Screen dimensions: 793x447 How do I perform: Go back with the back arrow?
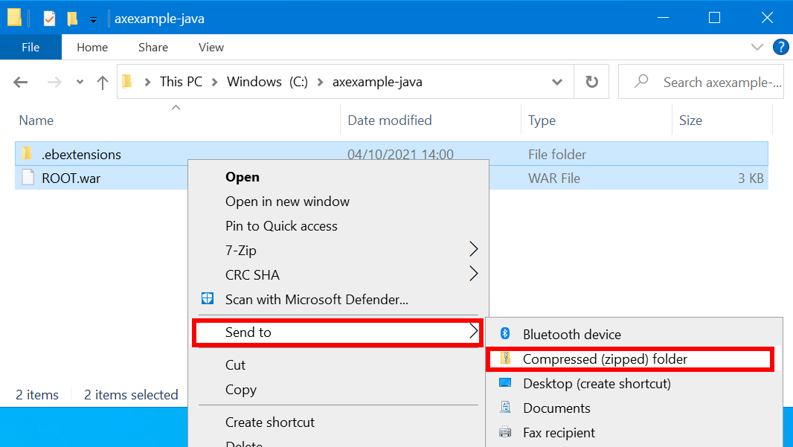click(21, 82)
